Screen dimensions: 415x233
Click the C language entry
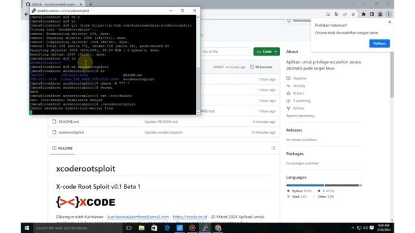(326, 191)
